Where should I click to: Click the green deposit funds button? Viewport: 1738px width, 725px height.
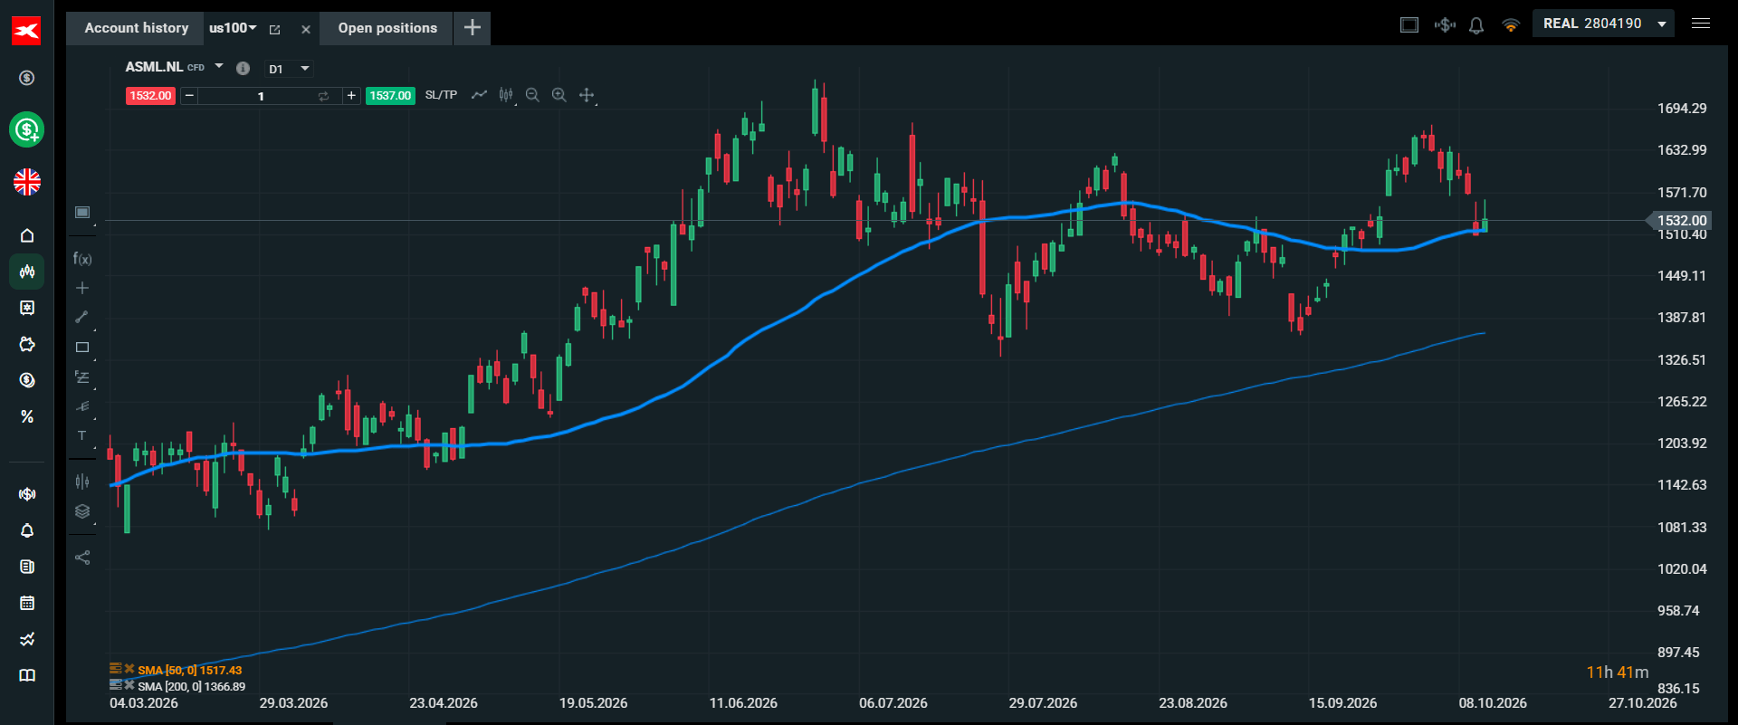pos(27,129)
